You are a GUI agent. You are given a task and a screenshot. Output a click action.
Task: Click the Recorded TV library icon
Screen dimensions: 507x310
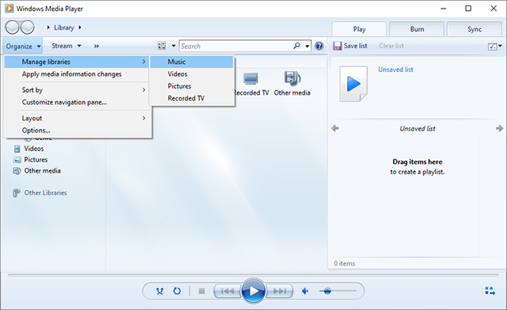pyautogui.click(x=251, y=78)
